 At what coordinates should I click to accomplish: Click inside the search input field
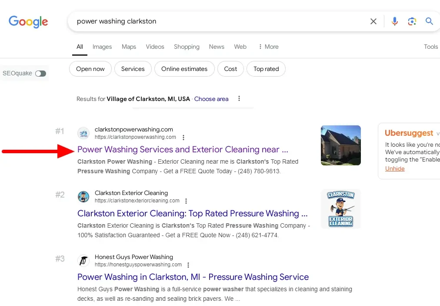tap(217, 21)
